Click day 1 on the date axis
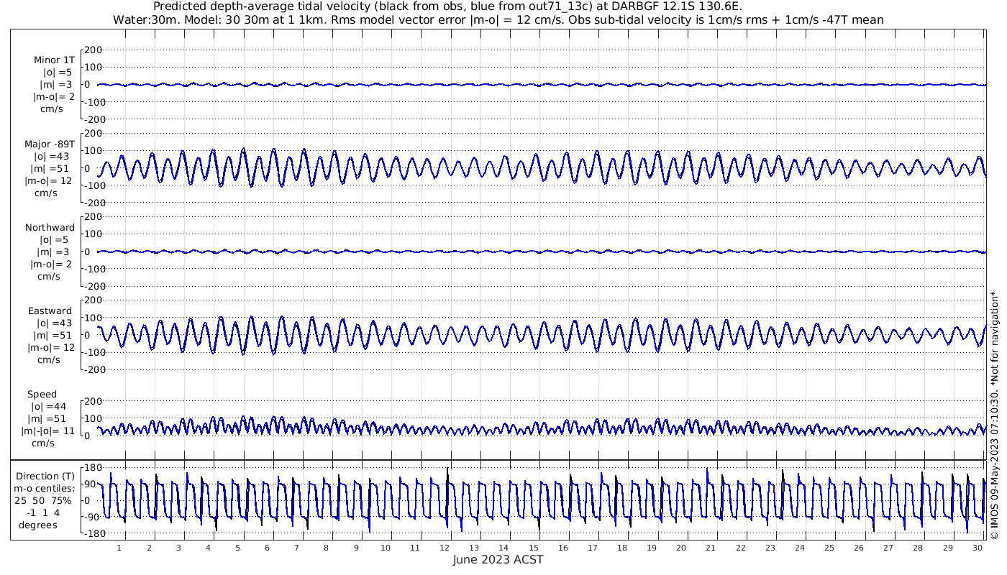This screenshot has height=575, width=1007. pos(119,548)
